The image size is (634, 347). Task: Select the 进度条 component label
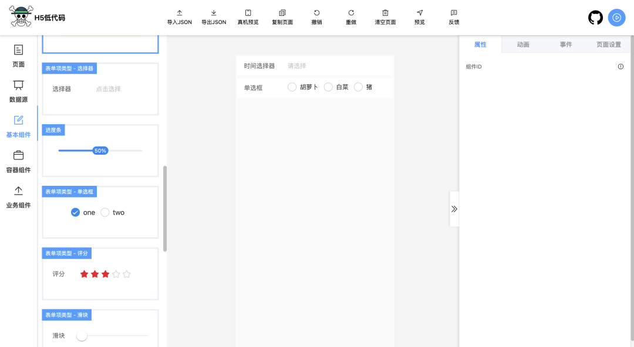53,130
